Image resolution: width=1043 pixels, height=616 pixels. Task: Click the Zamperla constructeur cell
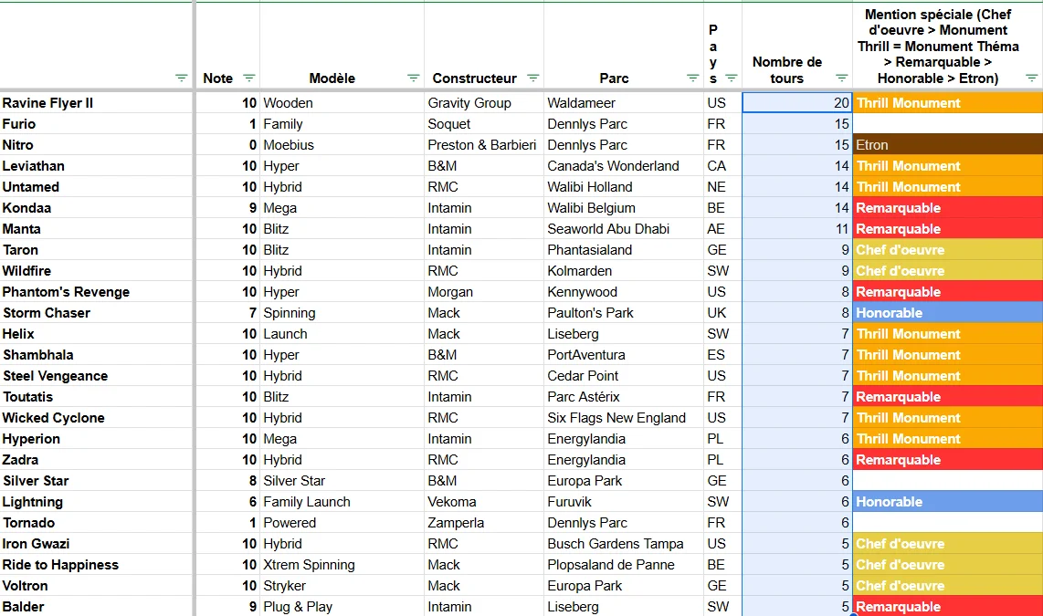click(483, 523)
